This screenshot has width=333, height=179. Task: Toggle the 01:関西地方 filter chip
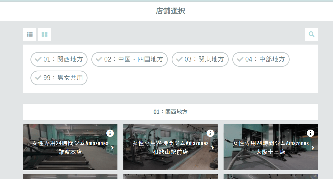tap(59, 59)
